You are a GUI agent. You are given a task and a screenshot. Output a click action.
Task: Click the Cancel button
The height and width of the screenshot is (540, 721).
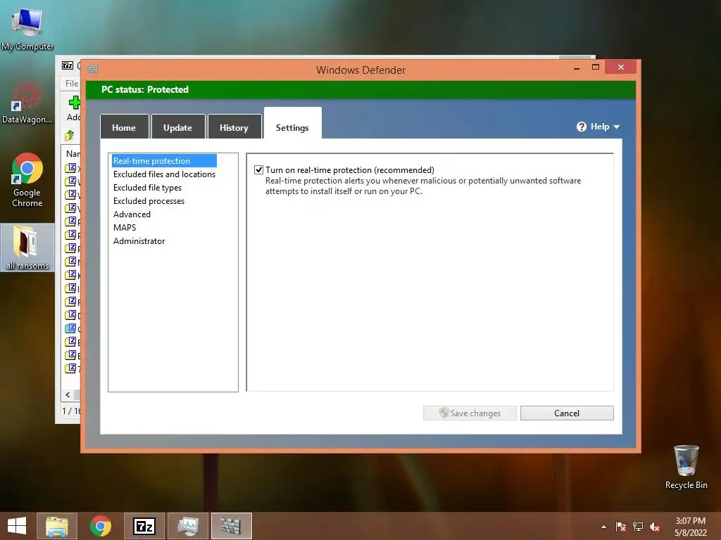coord(567,413)
